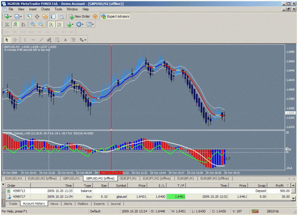
Task: Expand the Profiles dropdown arrow
Action: (x=21, y=17)
